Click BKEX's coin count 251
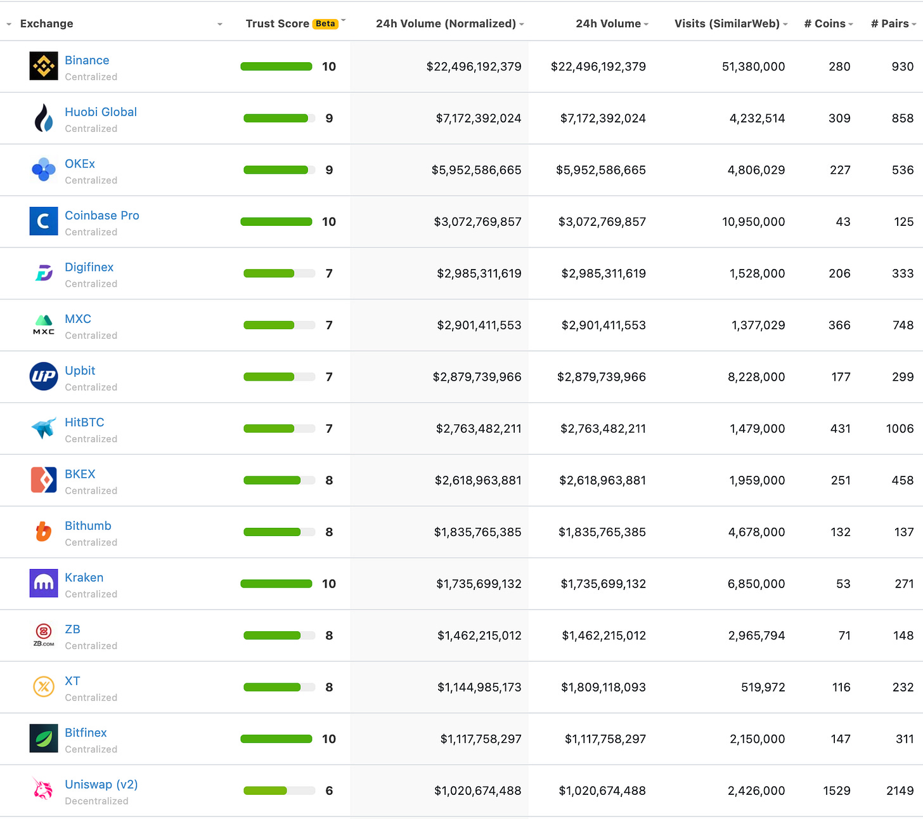923x819 pixels. [841, 480]
